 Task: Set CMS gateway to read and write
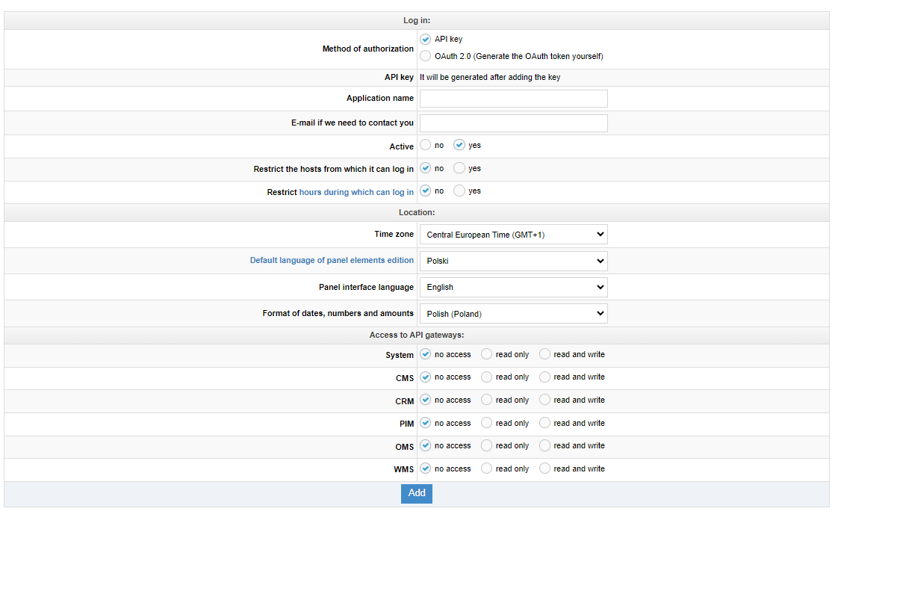coord(545,377)
